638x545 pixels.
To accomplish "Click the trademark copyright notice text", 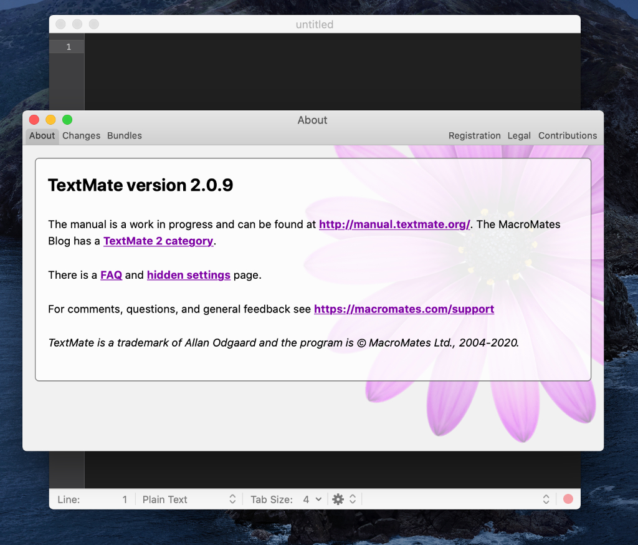I will (x=283, y=343).
